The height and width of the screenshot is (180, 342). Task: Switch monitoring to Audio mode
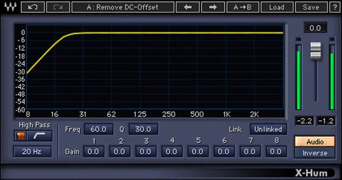pos(315,142)
